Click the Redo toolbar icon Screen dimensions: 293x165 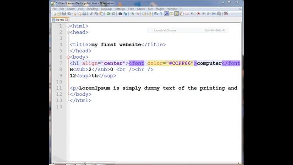coord(114,14)
